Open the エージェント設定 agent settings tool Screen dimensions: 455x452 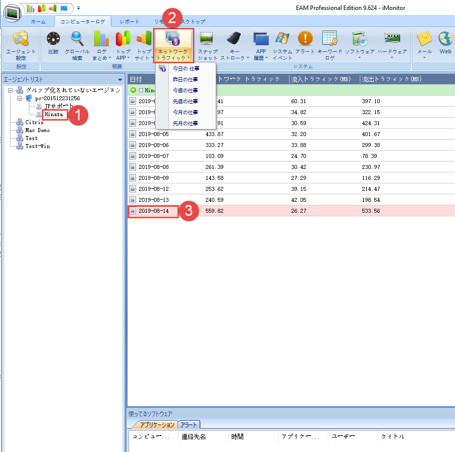tap(21, 45)
